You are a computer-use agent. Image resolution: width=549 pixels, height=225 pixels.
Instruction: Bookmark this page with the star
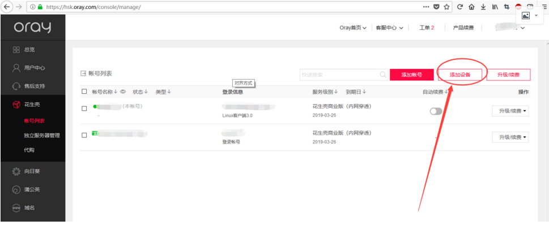coord(446,7)
